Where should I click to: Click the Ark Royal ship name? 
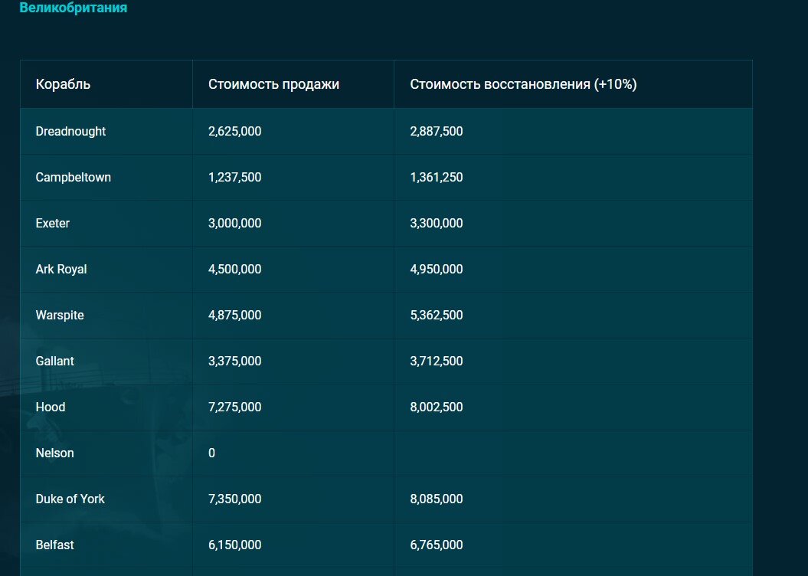click(x=61, y=269)
